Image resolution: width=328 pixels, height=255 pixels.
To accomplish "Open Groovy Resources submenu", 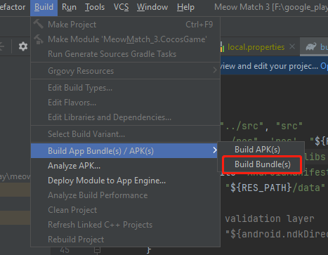I will tap(125, 71).
